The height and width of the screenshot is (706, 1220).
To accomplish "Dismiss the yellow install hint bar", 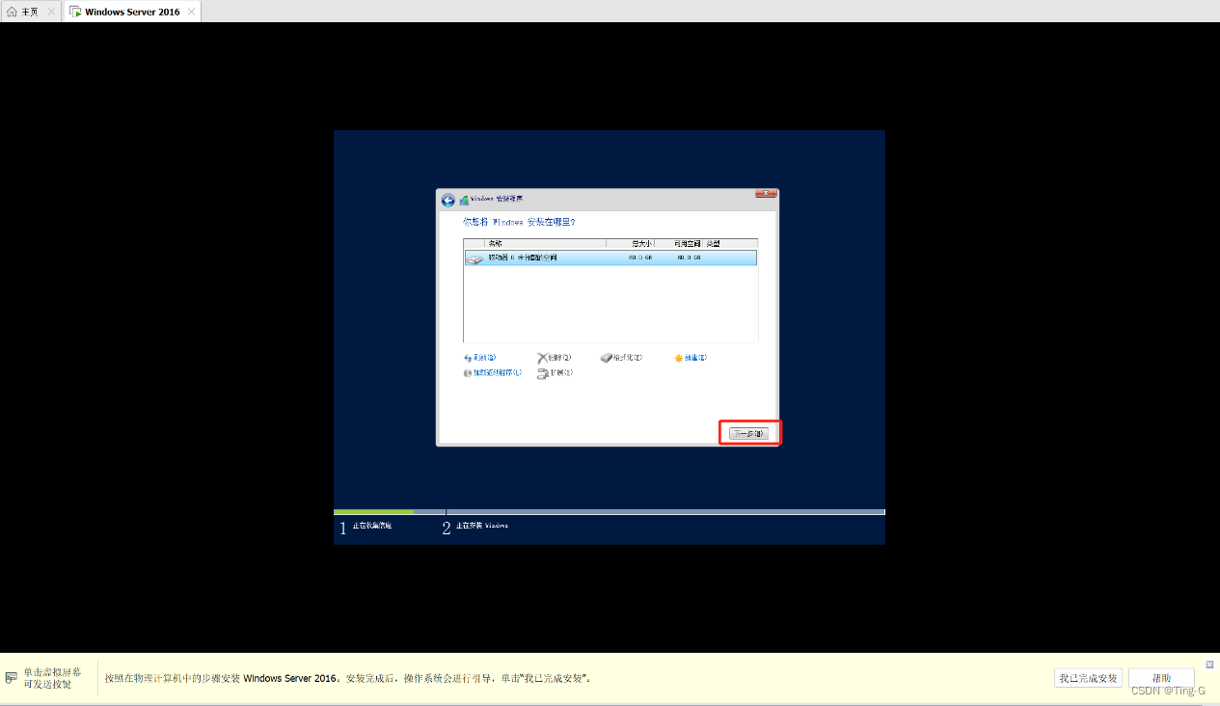I will tap(1210, 664).
